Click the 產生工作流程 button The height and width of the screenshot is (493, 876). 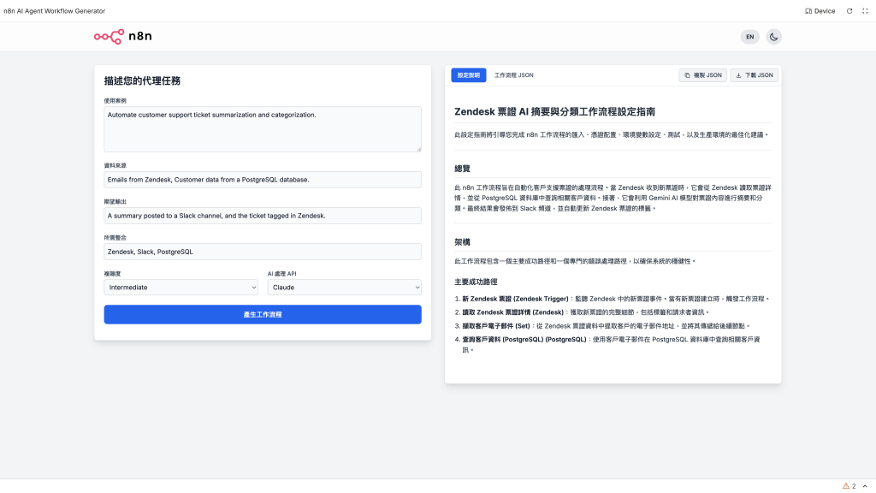263,314
